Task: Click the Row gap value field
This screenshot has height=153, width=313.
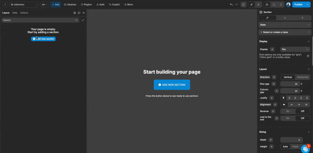Action: [290, 84]
